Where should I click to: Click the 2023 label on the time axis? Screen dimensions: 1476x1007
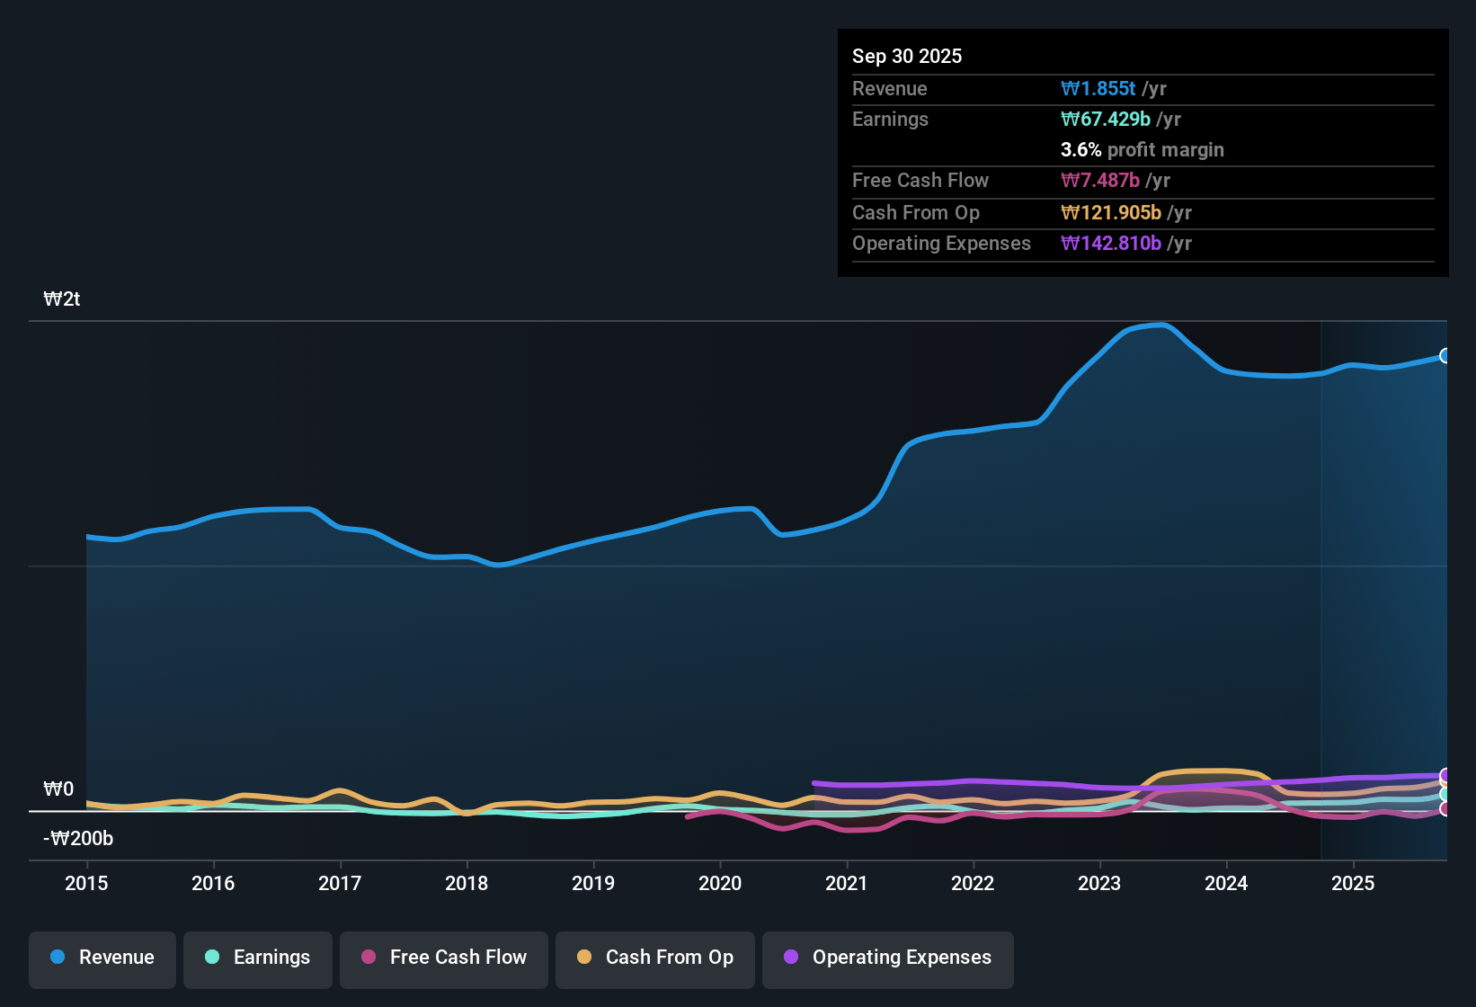click(x=1099, y=884)
